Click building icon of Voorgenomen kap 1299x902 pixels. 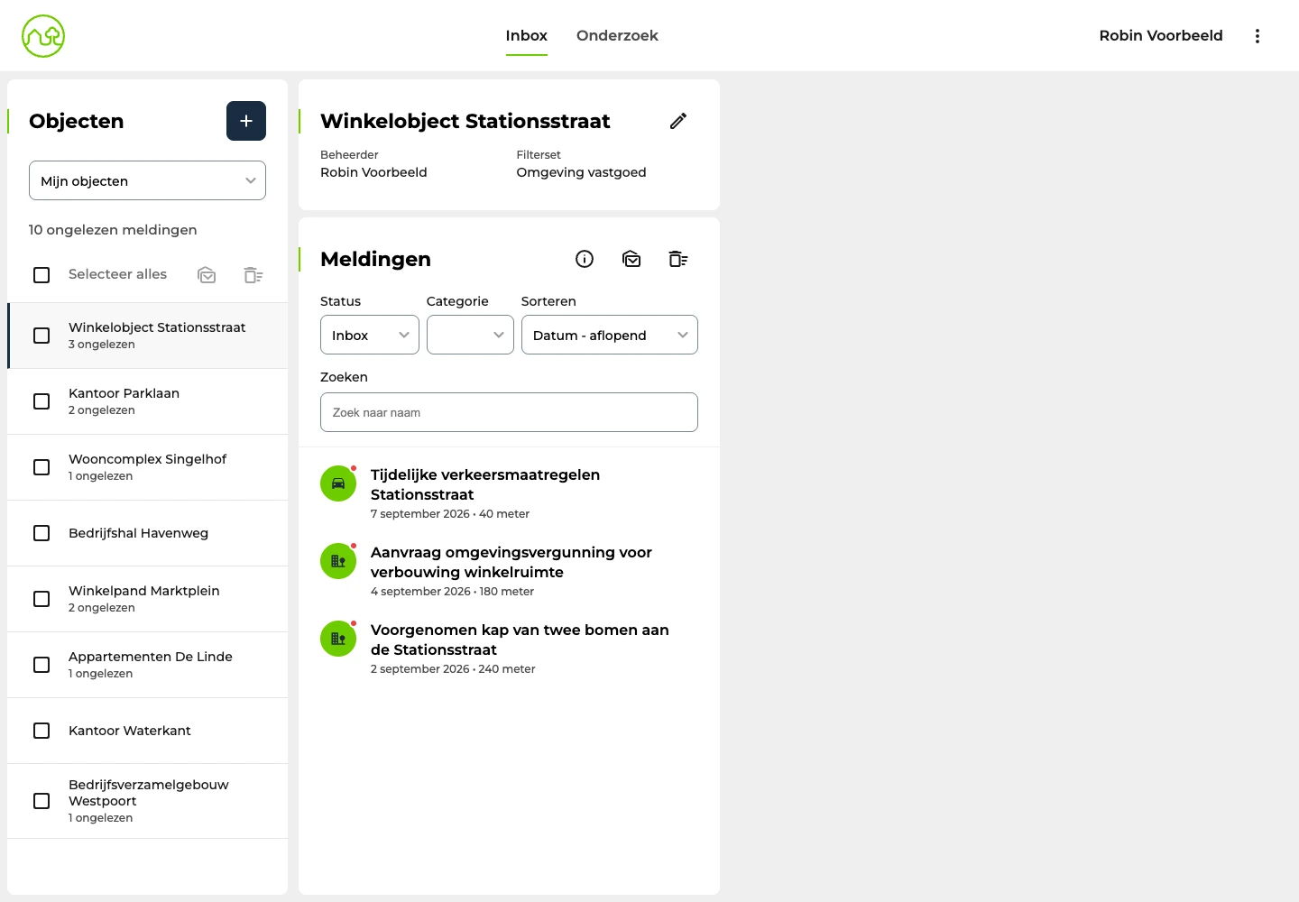tap(338, 639)
